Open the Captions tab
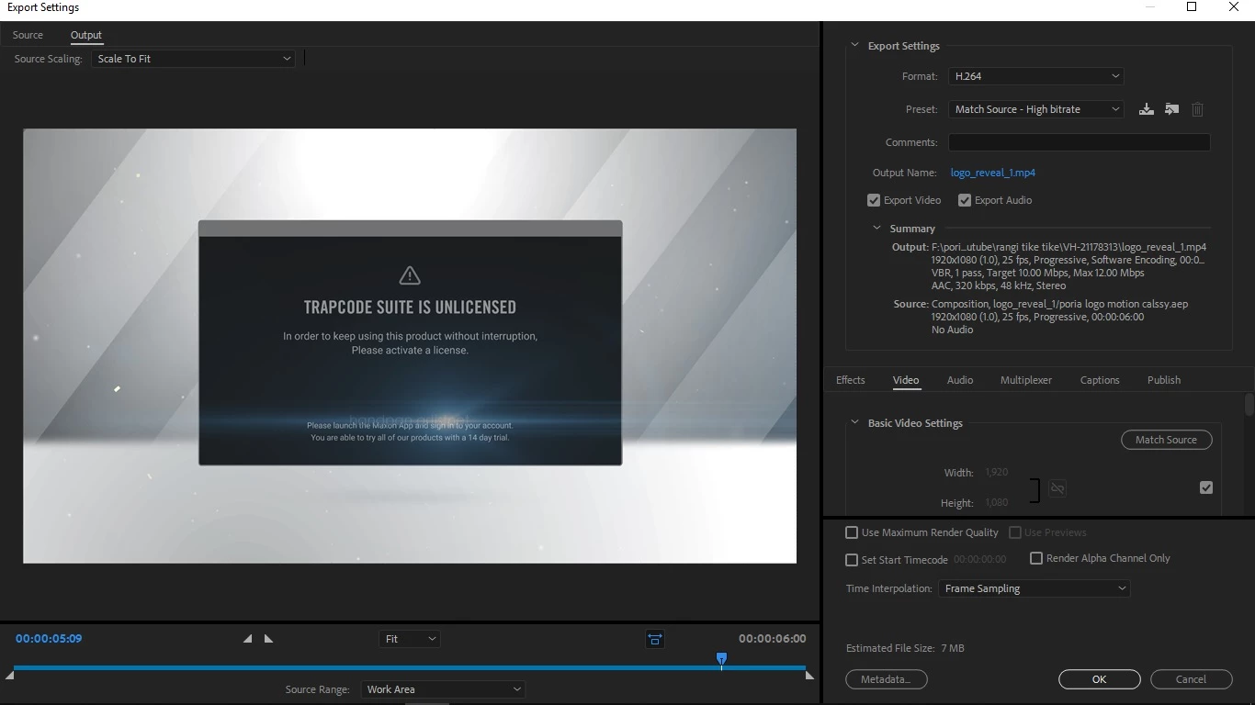The width and height of the screenshot is (1255, 705). point(1100,380)
